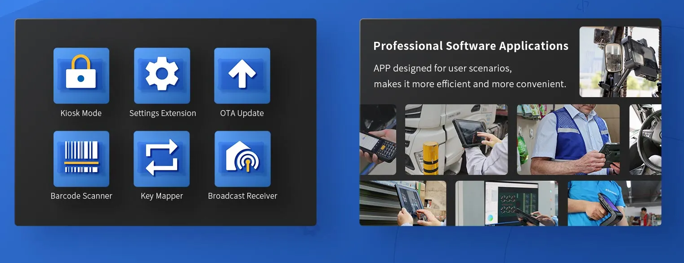Click the "Broadcast Receiver" label
The width and height of the screenshot is (684, 263).
(x=242, y=196)
